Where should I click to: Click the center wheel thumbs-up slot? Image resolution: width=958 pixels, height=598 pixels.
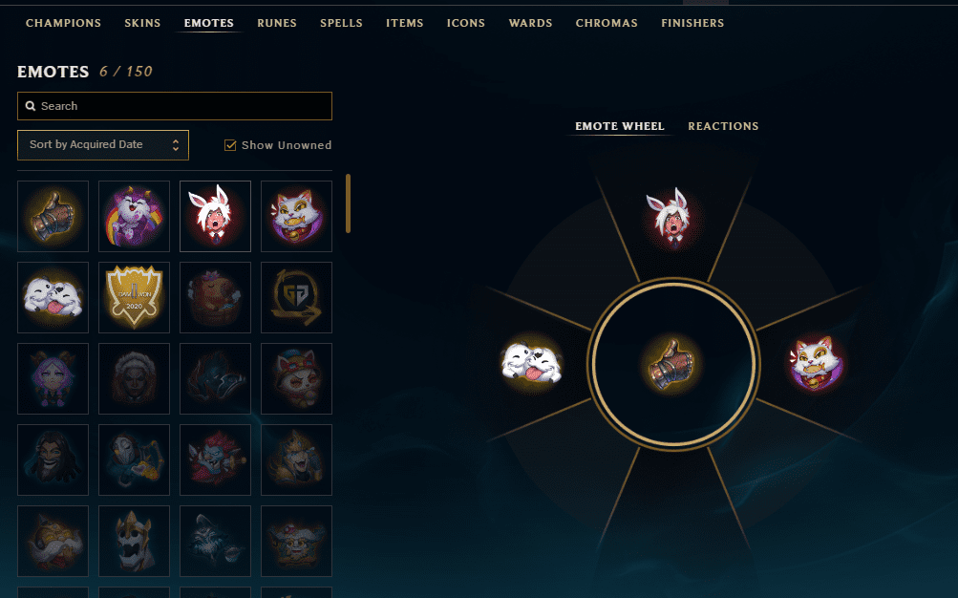tap(673, 365)
